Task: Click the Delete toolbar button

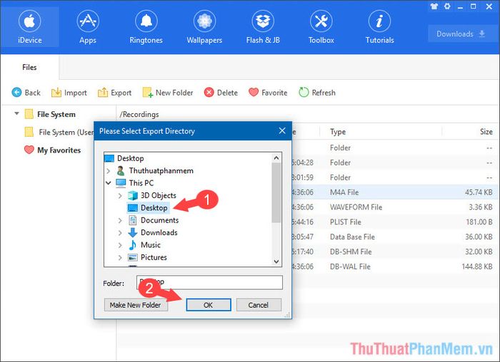Action: (x=221, y=93)
